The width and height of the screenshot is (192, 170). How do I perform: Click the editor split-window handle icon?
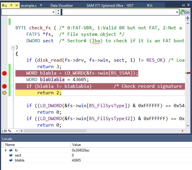(x=188, y=18)
